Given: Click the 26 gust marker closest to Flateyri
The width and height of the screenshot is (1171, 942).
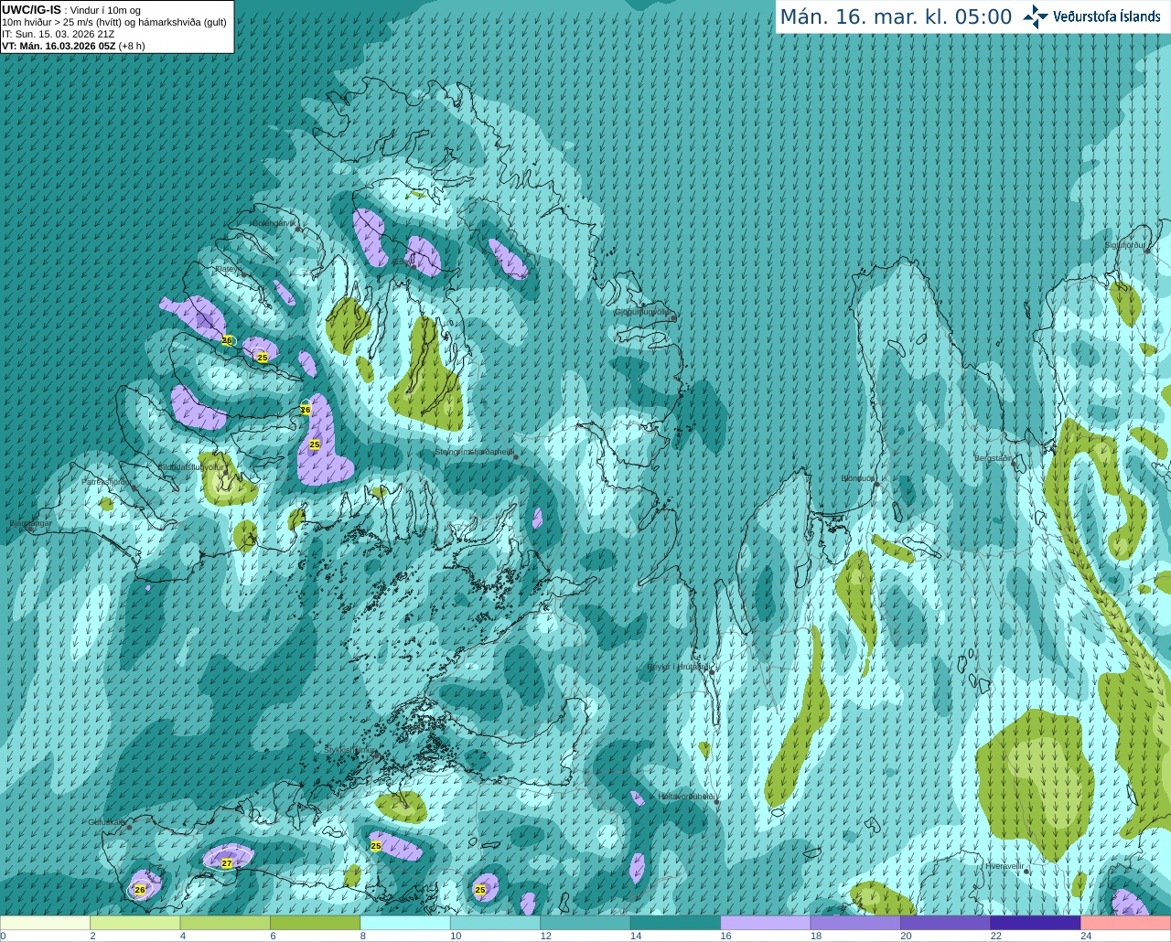Looking at the screenshot, I should click(227, 340).
